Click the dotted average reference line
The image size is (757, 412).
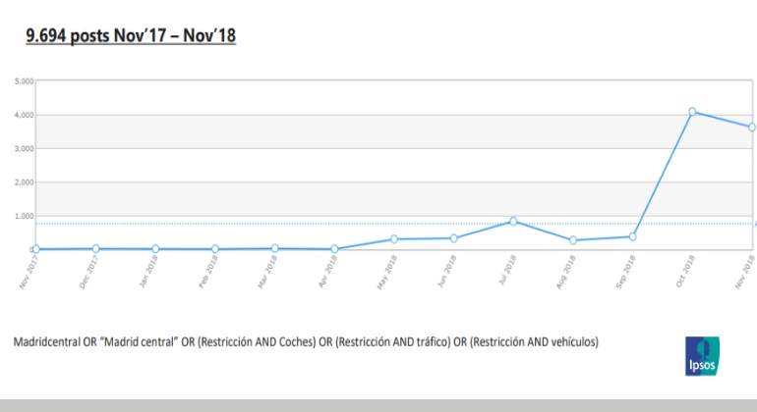(x=394, y=224)
